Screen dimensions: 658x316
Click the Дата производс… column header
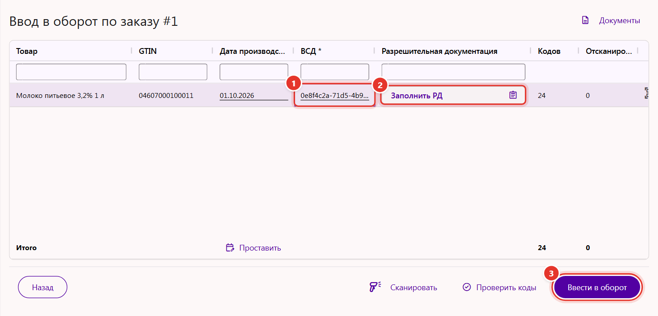pos(252,51)
